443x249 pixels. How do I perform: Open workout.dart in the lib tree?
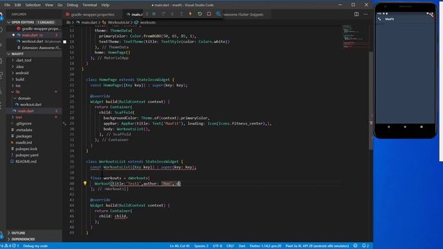pos(30,104)
